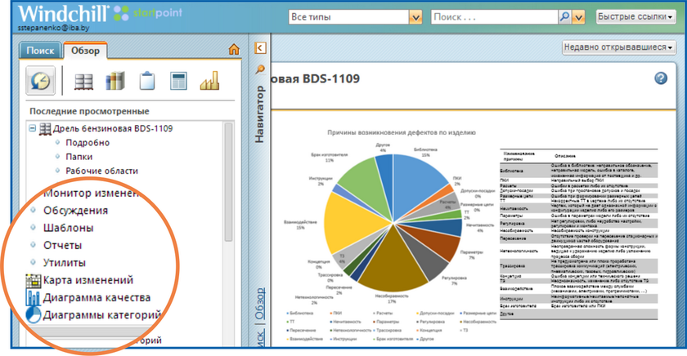
Task: Open Диаграмма качества in the navigator
Action: click(x=96, y=297)
